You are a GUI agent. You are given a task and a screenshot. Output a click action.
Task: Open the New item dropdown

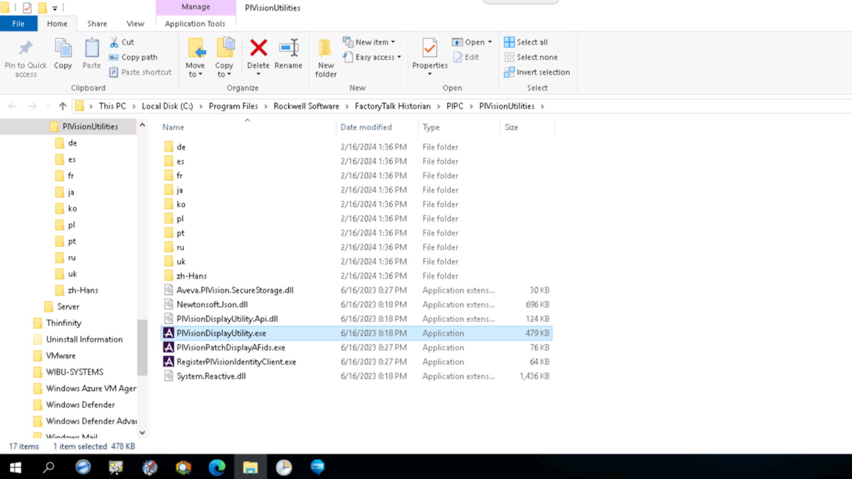point(369,42)
